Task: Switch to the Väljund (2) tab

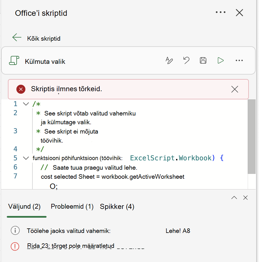Action: click(x=24, y=207)
